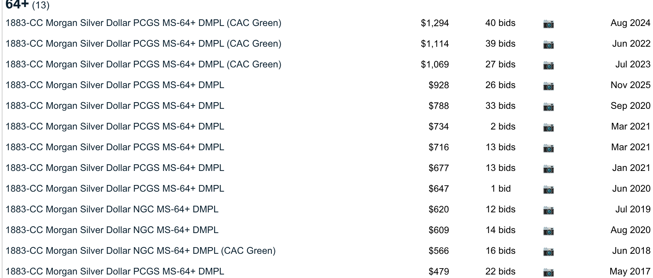Open the $609 NGC MS-64+ DMPL listing title
This screenshot has height=278, width=653.
point(112,230)
